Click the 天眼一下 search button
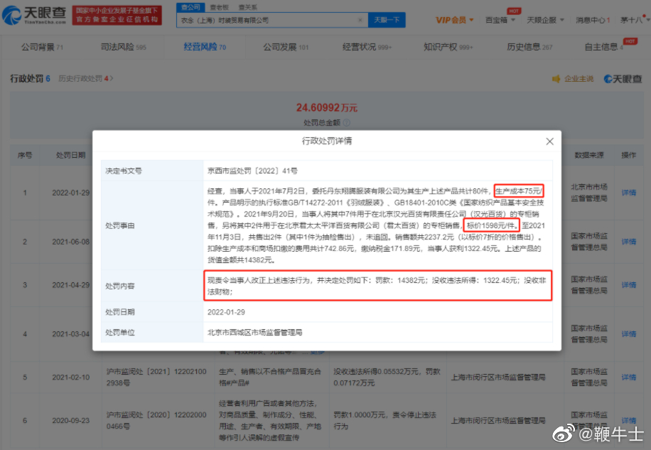 pos(387,20)
